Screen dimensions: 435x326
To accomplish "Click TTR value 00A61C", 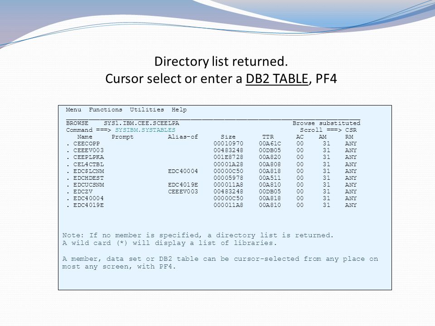I will pos(270,144).
